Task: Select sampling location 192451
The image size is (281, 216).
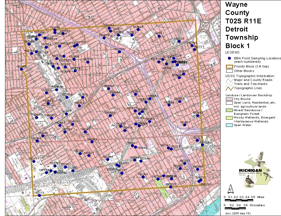Action: click(x=185, y=125)
